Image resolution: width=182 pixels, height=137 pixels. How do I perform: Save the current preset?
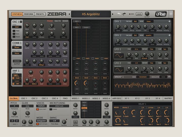(x=139, y=14)
